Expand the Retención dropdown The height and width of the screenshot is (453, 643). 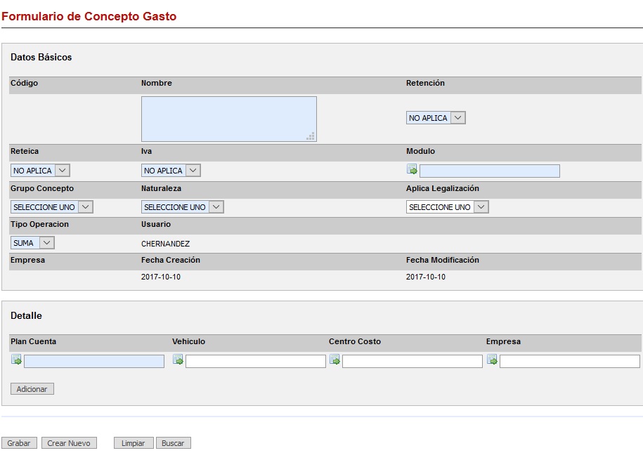(436, 118)
